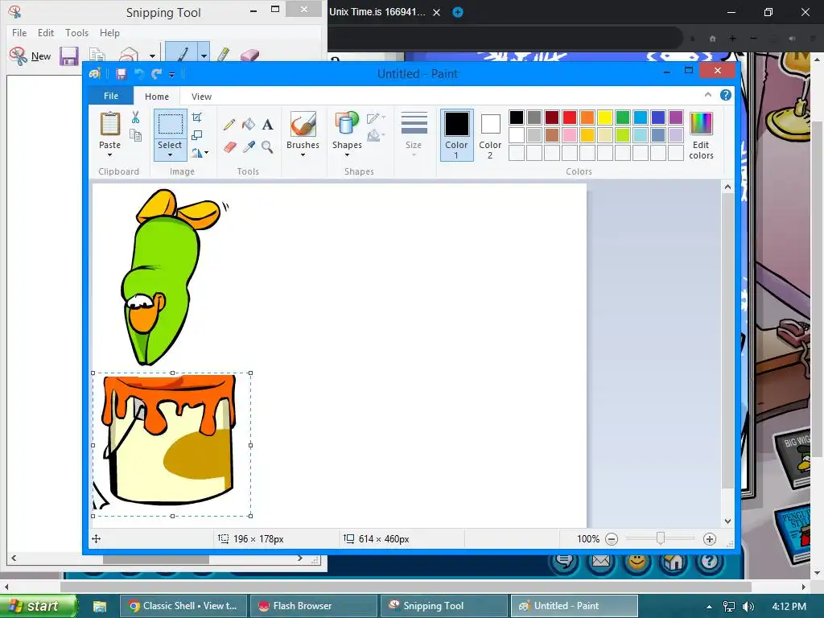Open taskbar file explorer folder icon

point(100,607)
